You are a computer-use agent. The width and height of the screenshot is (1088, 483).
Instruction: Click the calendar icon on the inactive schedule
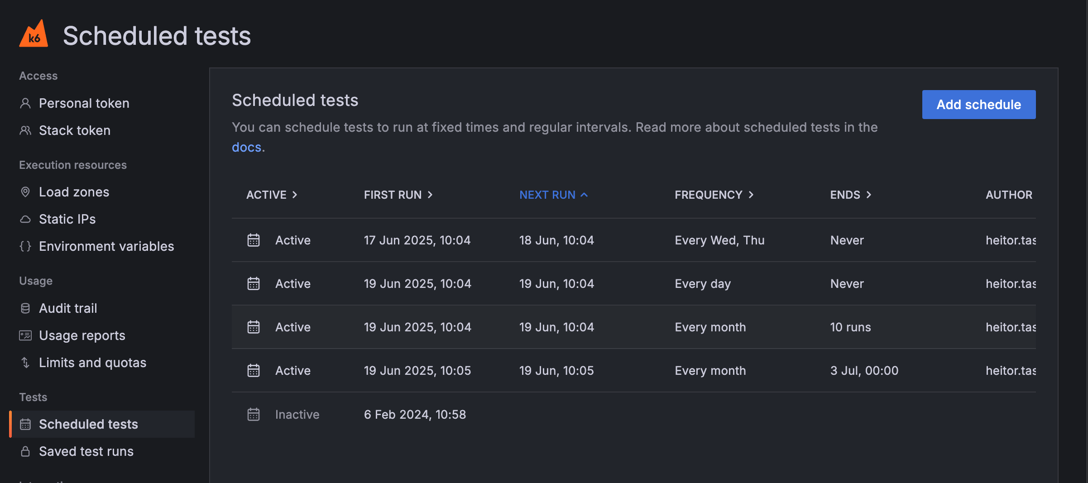[253, 413]
